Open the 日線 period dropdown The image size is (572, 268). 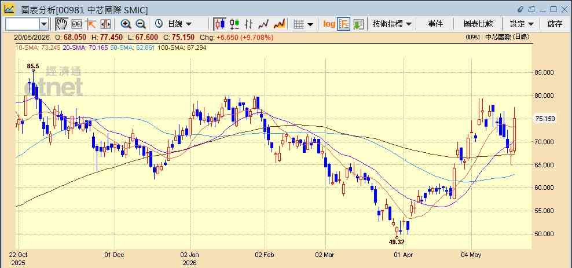point(180,24)
